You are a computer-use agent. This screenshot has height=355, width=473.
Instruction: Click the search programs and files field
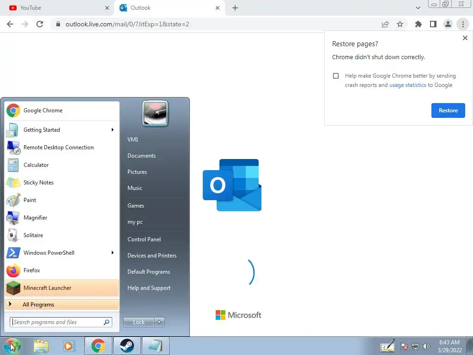[x=61, y=322]
